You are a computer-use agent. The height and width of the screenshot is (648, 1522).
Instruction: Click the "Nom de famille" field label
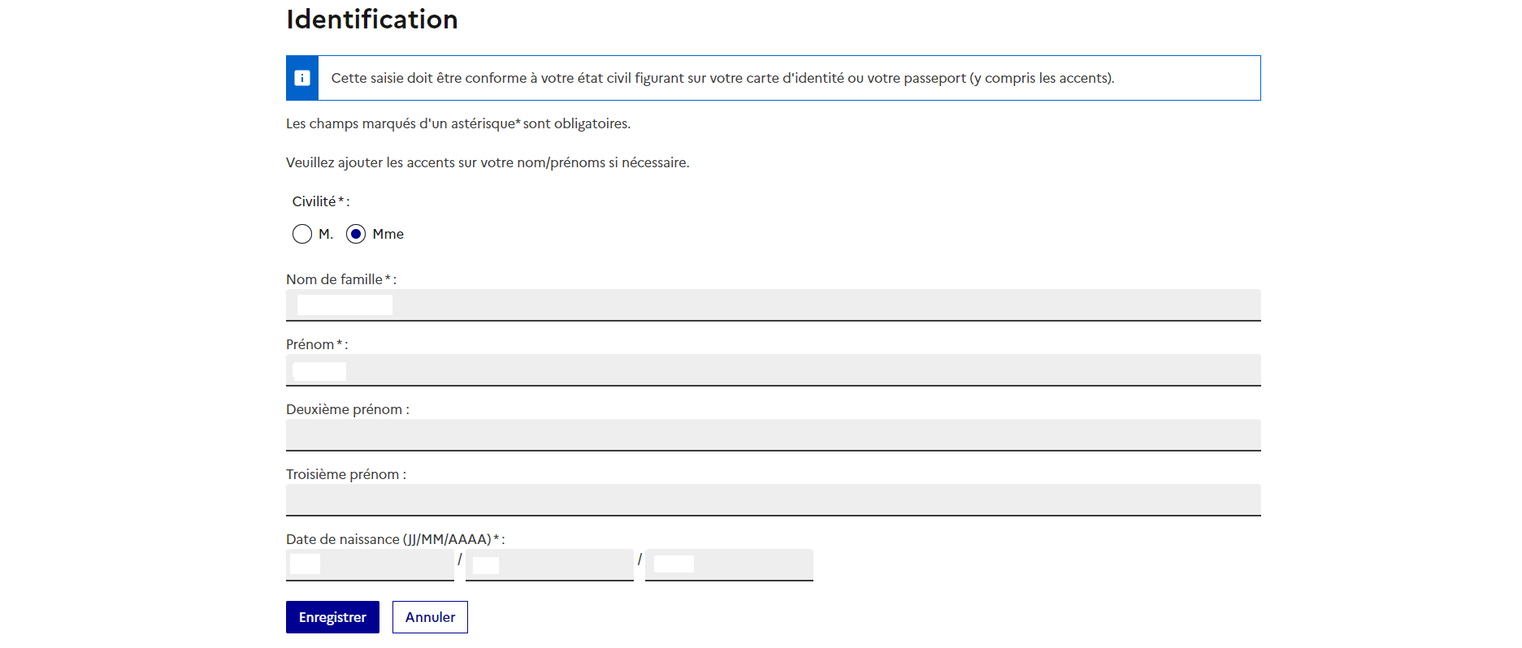point(335,279)
